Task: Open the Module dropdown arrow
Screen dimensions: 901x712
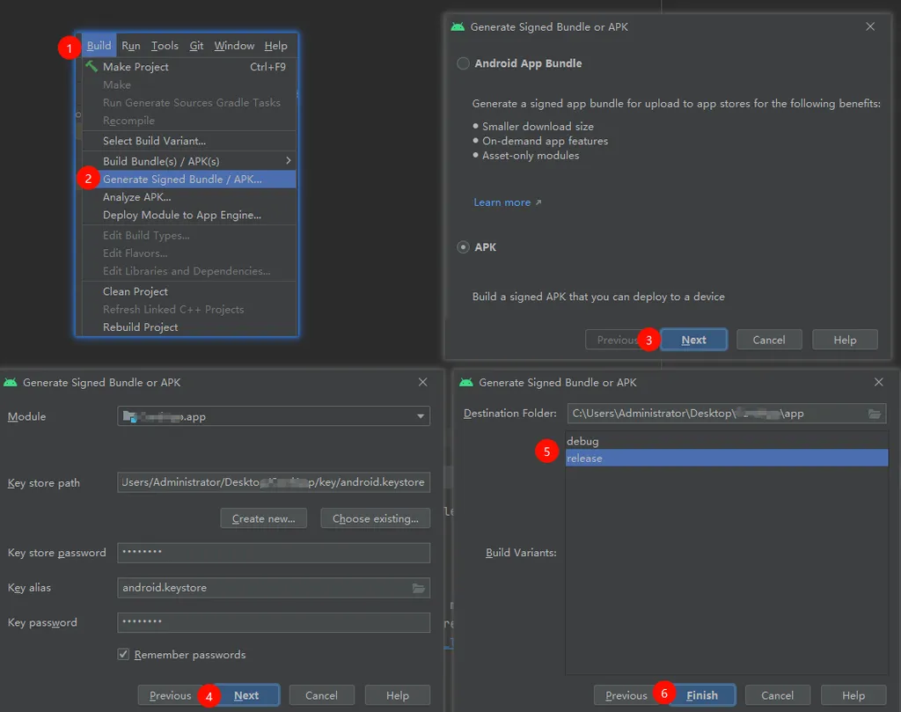Action: point(421,416)
